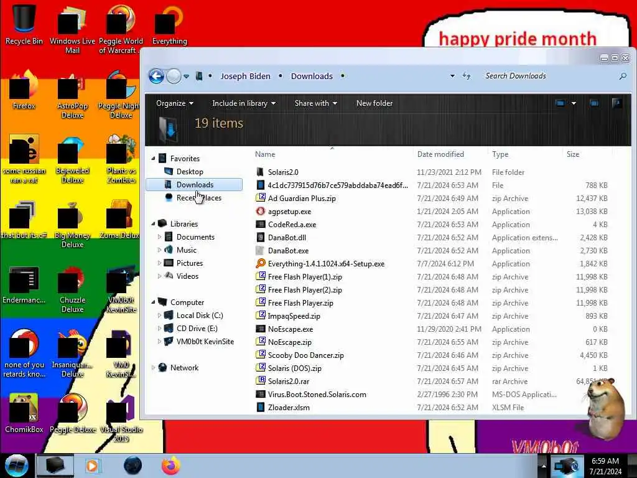Open the view options dropdown arrow
The width and height of the screenshot is (637, 478).
pos(574,103)
